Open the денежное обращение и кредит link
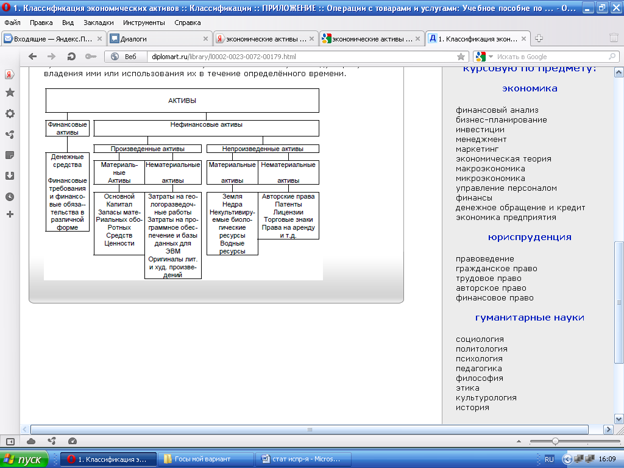Viewport: 624px width, 468px height. 520,208
